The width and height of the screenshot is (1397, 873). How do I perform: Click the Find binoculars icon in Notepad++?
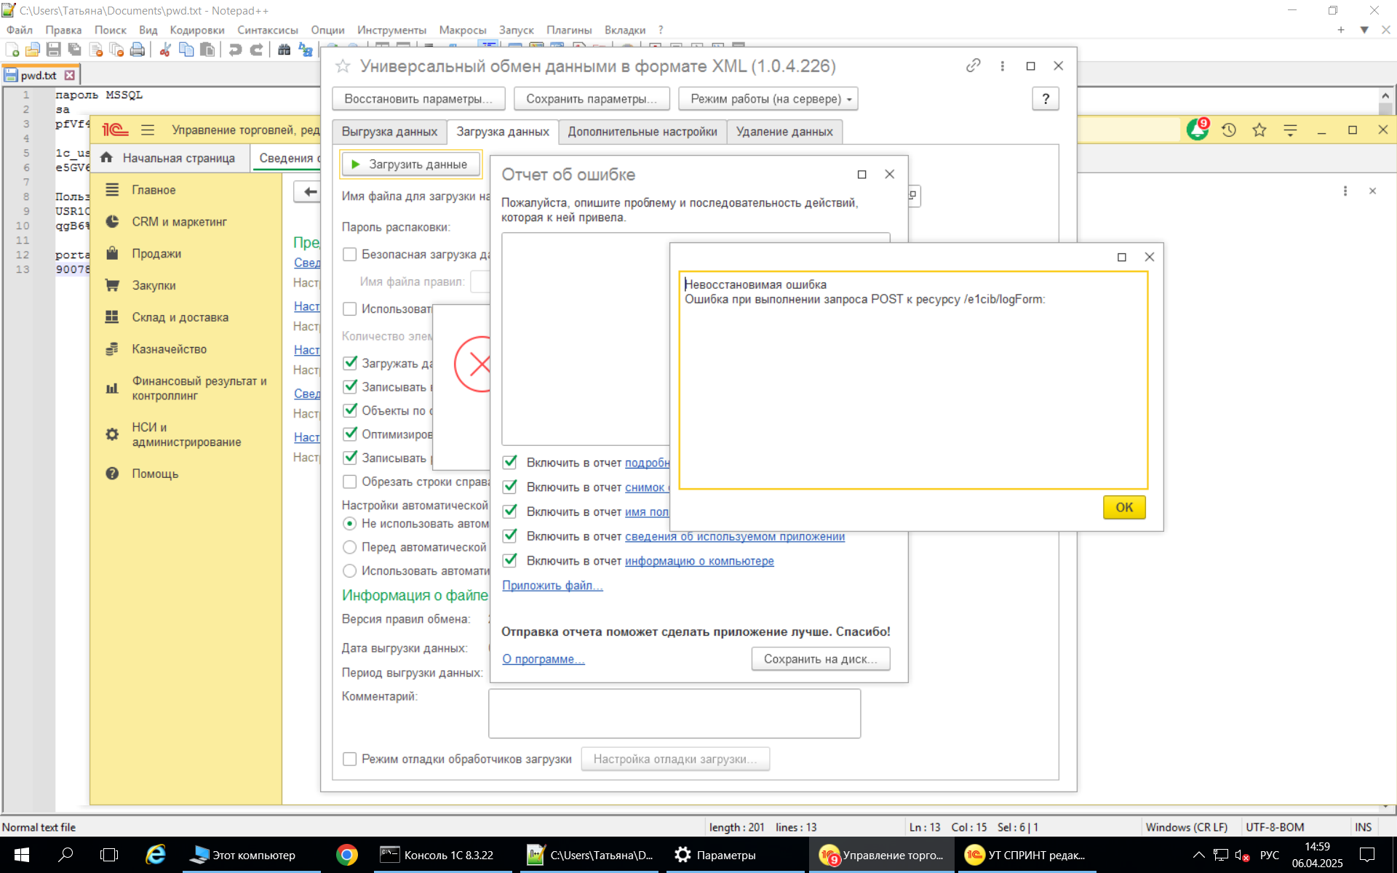tap(284, 49)
